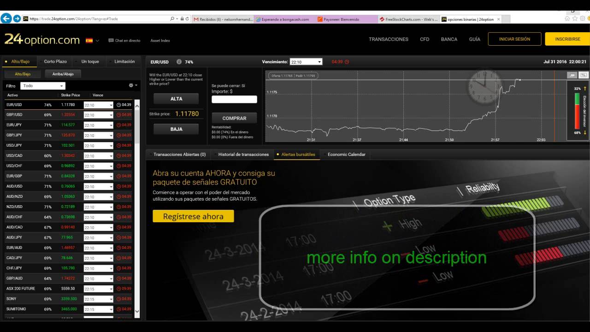
Task: Click the Activo column header
Action: (12, 95)
